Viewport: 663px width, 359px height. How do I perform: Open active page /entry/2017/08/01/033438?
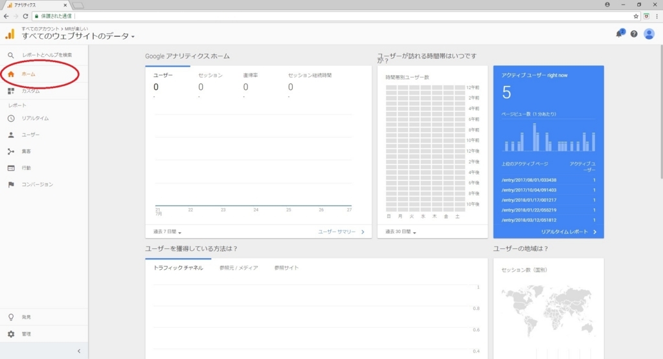pos(529,180)
